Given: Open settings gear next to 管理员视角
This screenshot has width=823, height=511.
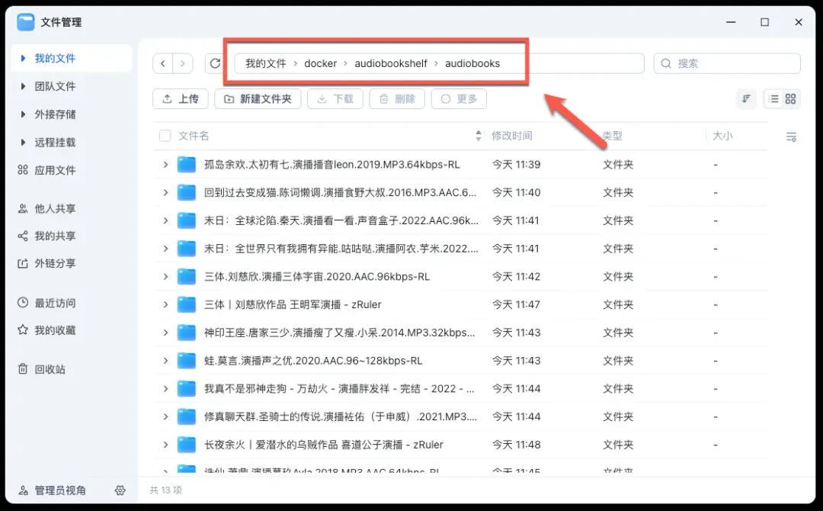Looking at the screenshot, I should click(120, 490).
